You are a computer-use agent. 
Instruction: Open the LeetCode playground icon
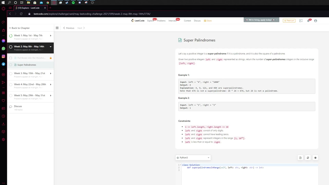tap(301, 21)
